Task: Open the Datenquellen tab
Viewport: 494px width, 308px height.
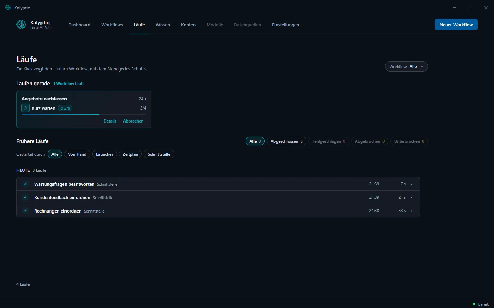Action: (247, 25)
